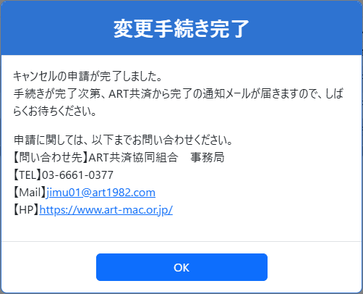Click the ART共済協同組合 organization name
This screenshot has height=294, width=363.
(x=134, y=157)
